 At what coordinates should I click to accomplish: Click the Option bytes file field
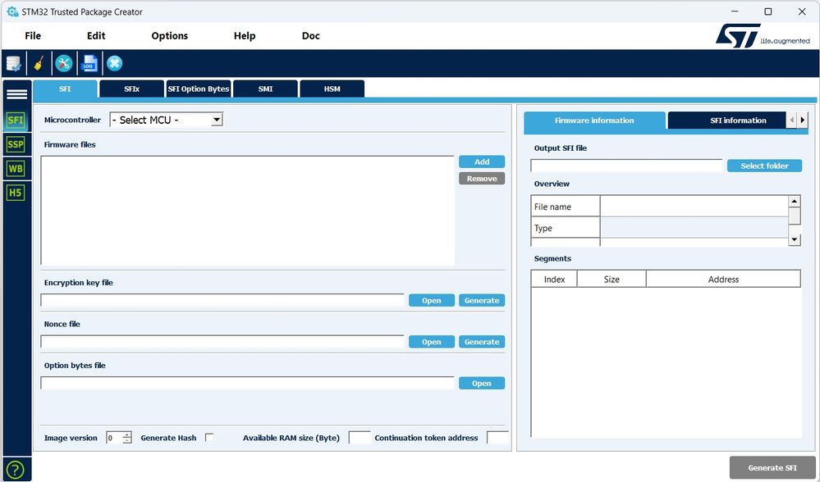coord(247,384)
